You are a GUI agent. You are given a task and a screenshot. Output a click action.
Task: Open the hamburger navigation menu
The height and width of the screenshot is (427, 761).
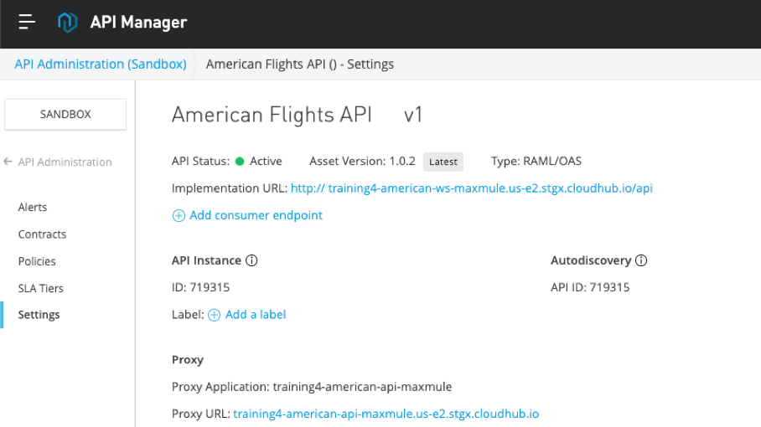27,22
